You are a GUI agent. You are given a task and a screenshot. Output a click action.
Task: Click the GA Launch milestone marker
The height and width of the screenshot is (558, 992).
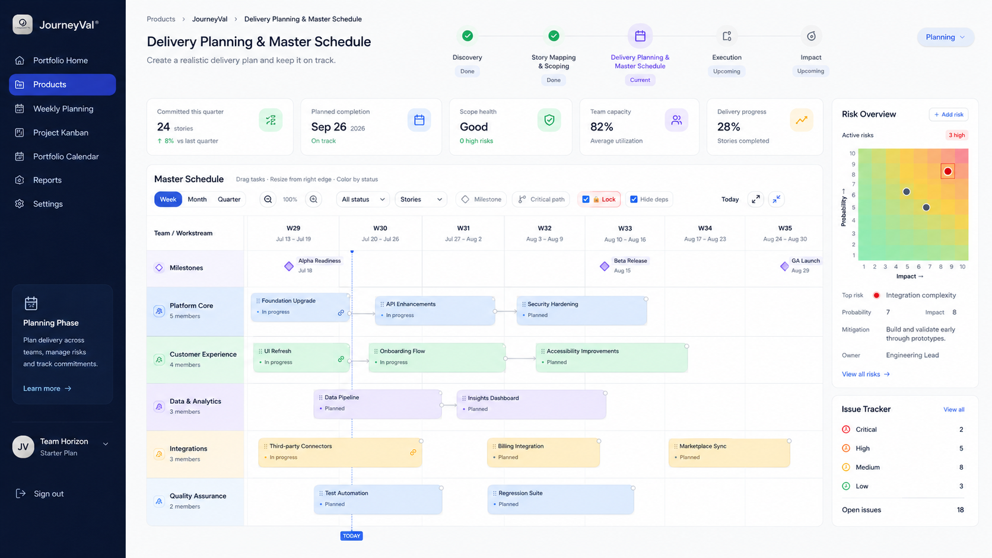point(784,266)
